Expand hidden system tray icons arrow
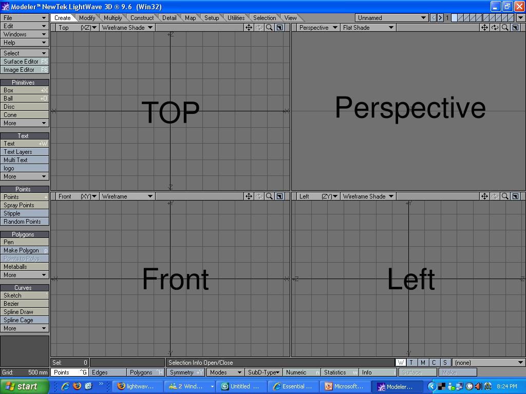526x394 pixels. [x=431, y=386]
